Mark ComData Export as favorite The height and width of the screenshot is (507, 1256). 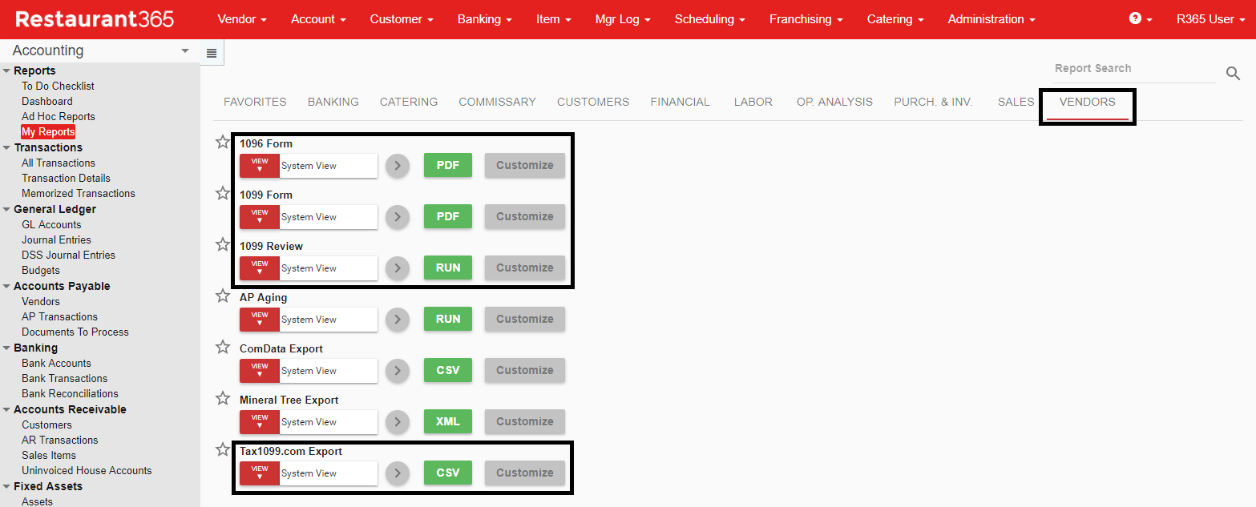(223, 347)
